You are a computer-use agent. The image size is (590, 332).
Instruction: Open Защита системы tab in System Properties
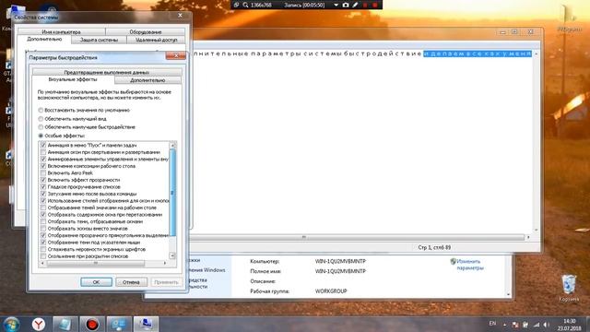99,40
